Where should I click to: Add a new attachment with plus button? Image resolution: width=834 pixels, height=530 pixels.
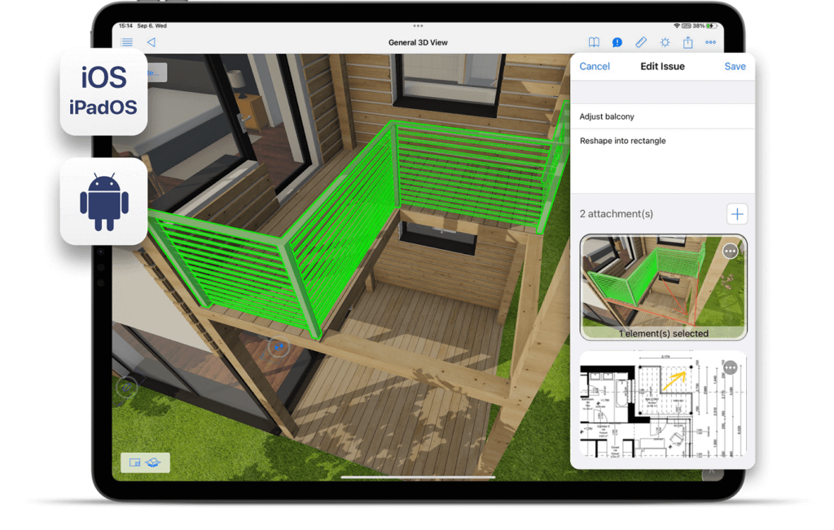pyautogui.click(x=736, y=214)
